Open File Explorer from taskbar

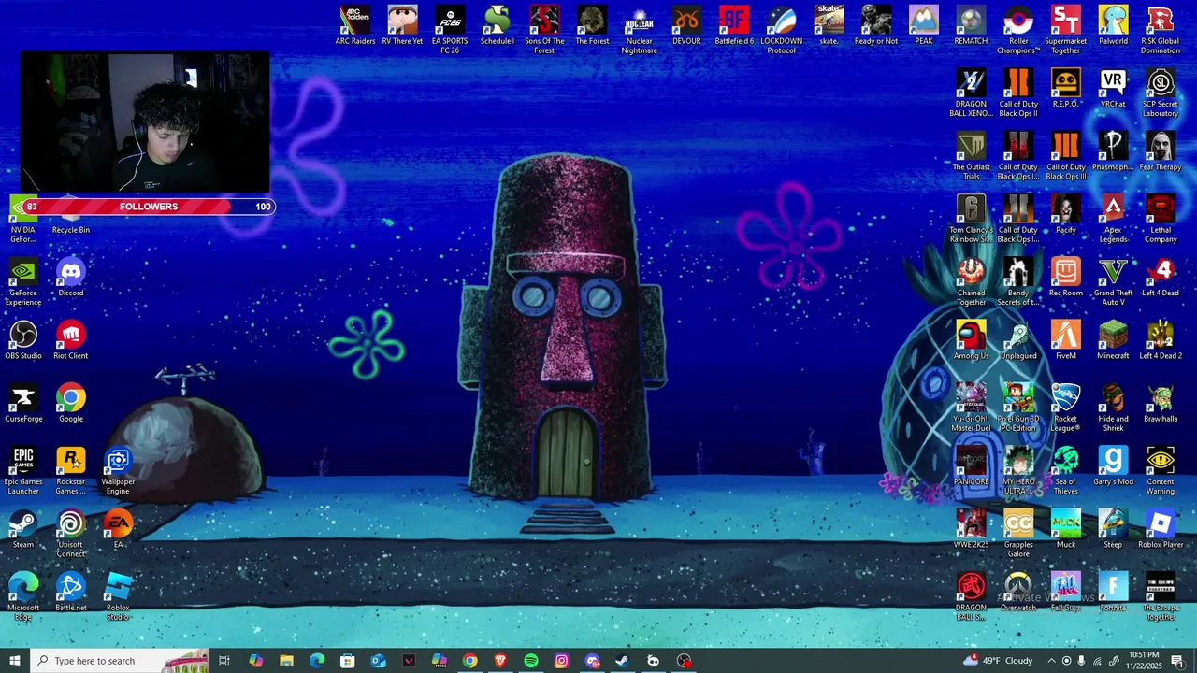point(286,661)
